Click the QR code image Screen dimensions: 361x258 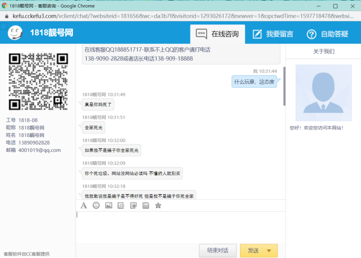click(x=38, y=82)
